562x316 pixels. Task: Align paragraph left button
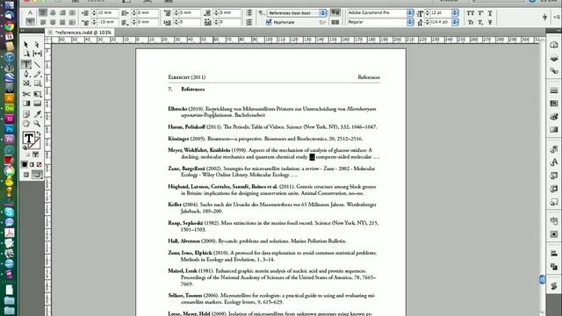pyautogui.click(x=43, y=13)
